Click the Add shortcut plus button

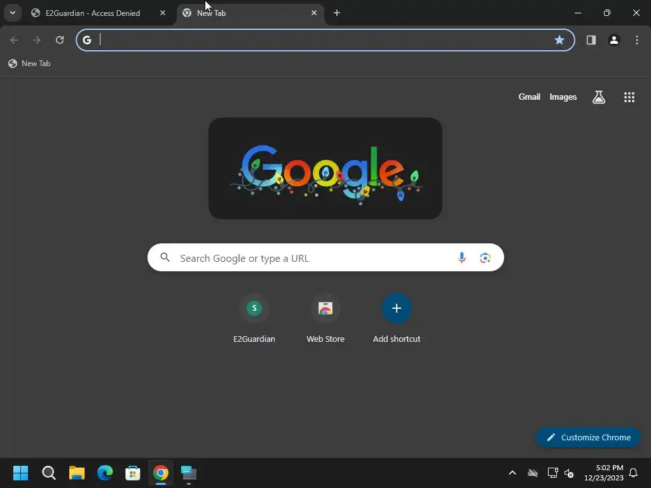click(397, 308)
